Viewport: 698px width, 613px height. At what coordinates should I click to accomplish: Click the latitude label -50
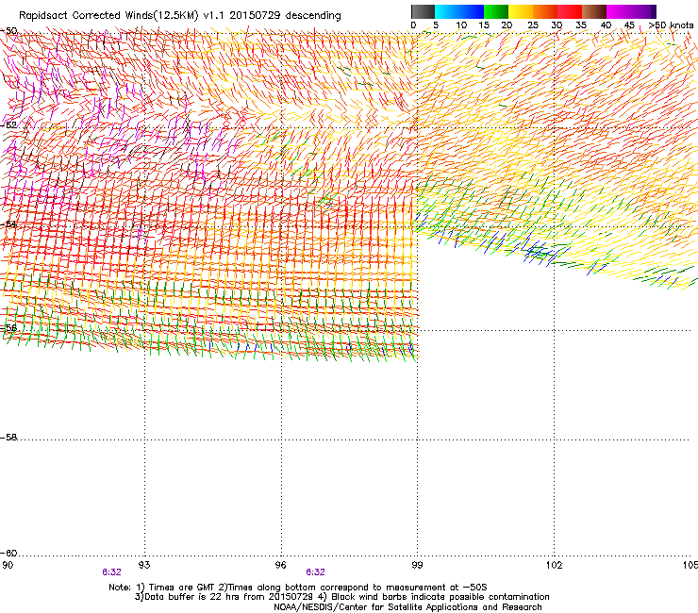coord(9,31)
